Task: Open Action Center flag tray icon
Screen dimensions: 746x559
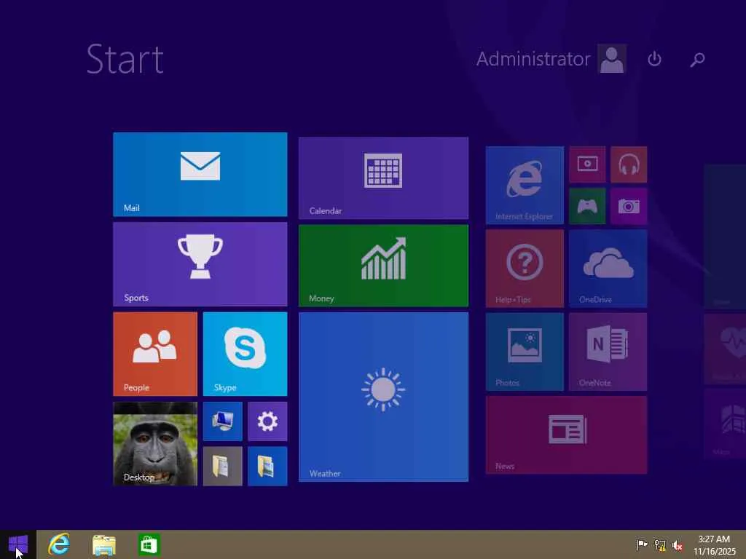Action: [x=642, y=544]
